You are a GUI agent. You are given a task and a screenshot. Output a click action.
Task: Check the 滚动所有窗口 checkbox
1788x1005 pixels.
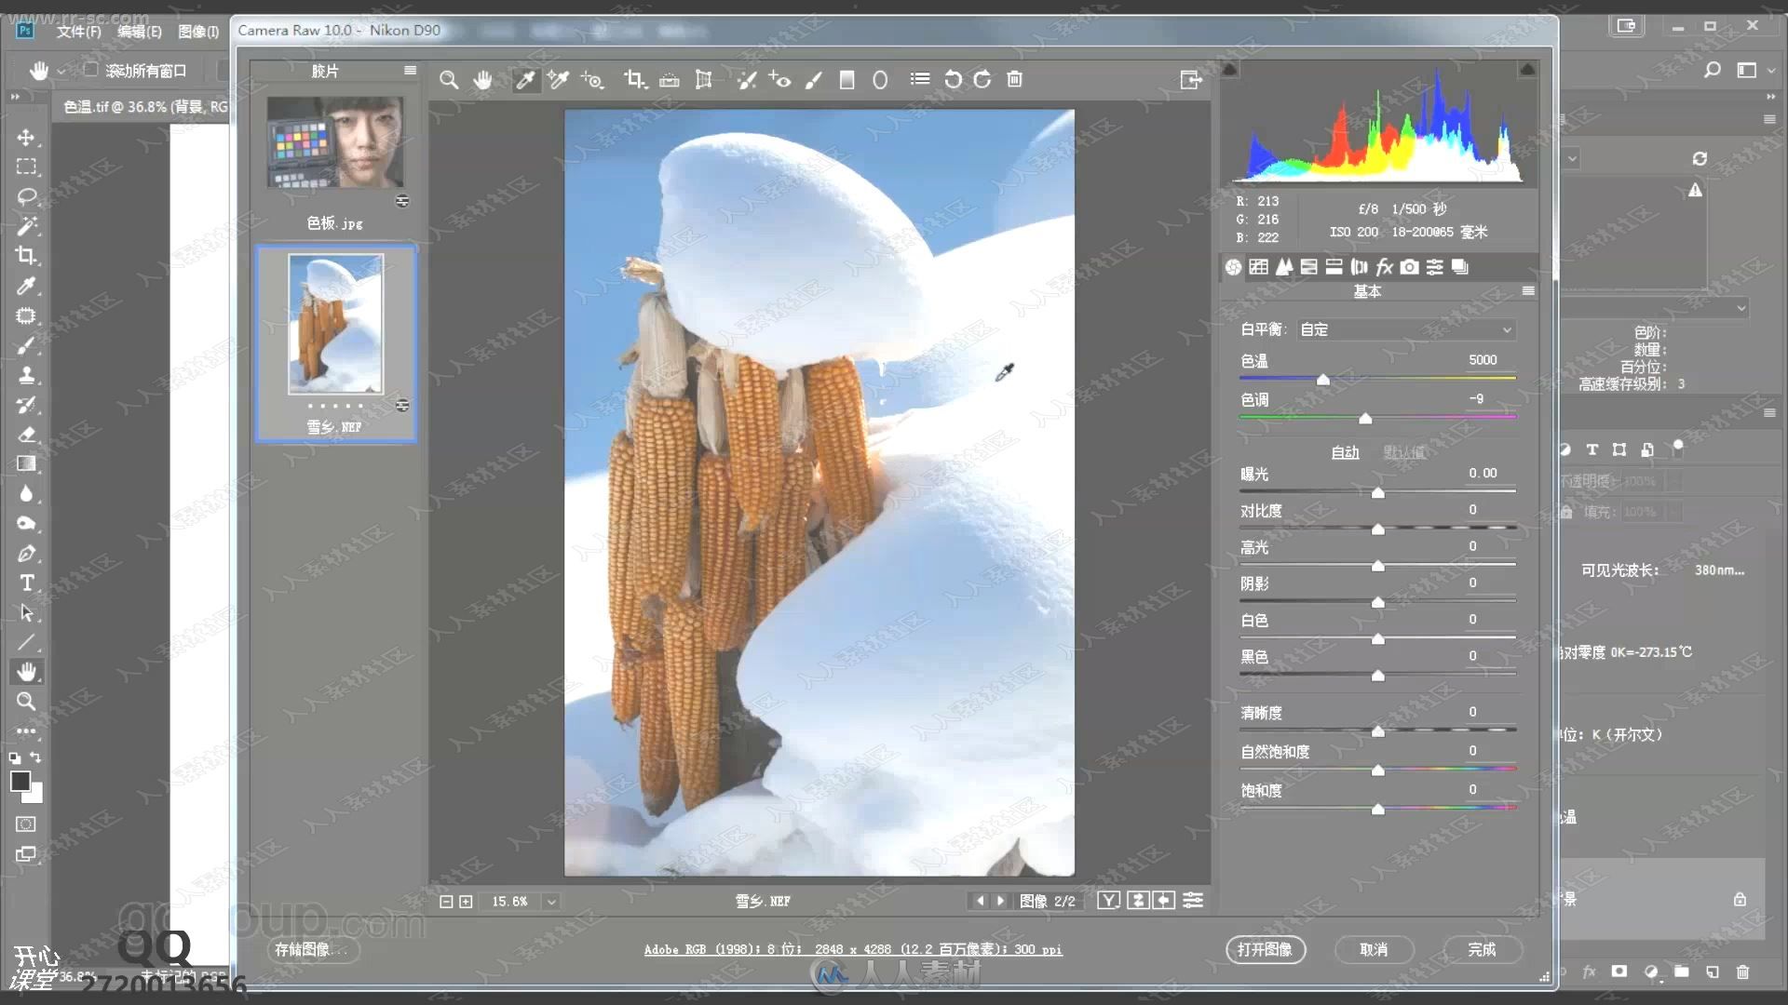click(x=90, y=70)
